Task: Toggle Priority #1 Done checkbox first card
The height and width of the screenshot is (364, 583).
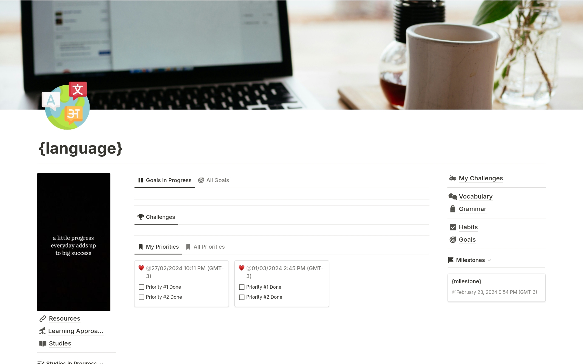Action: point(141,287)
